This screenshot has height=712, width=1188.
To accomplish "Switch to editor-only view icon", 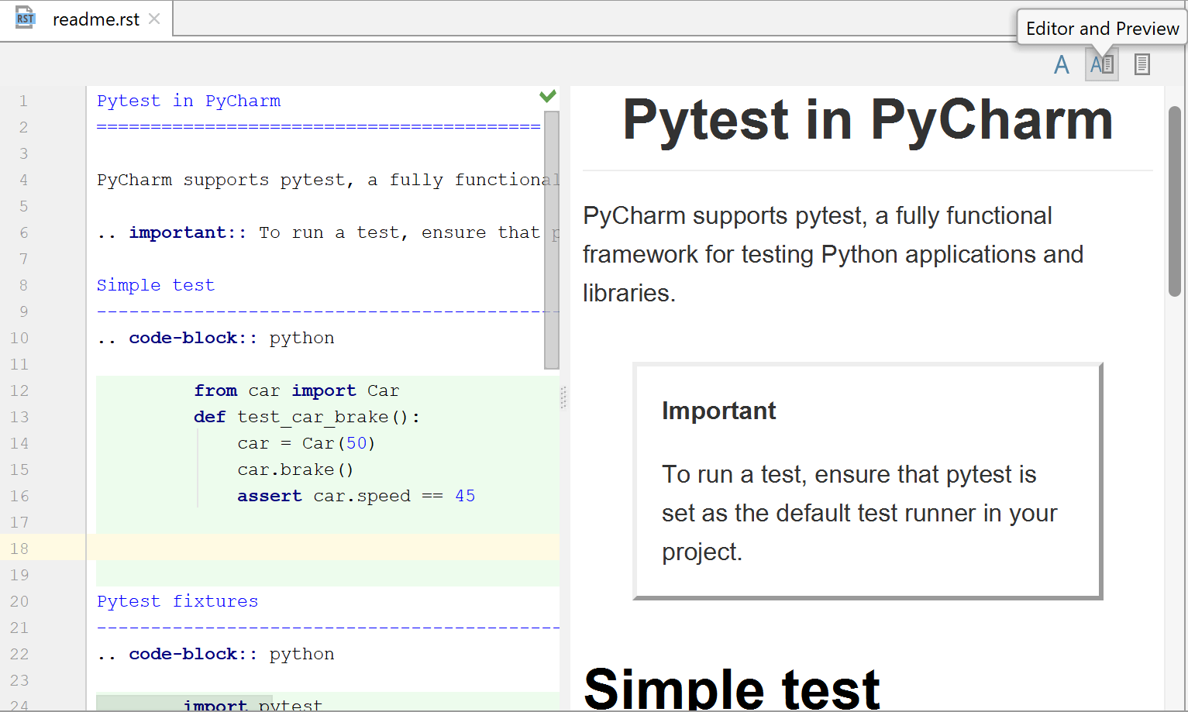I will pyautogui.click(x=1062, y=64).
